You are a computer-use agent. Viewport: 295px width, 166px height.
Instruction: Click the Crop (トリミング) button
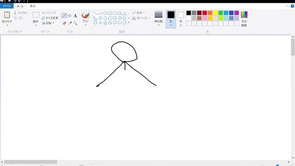49,13
